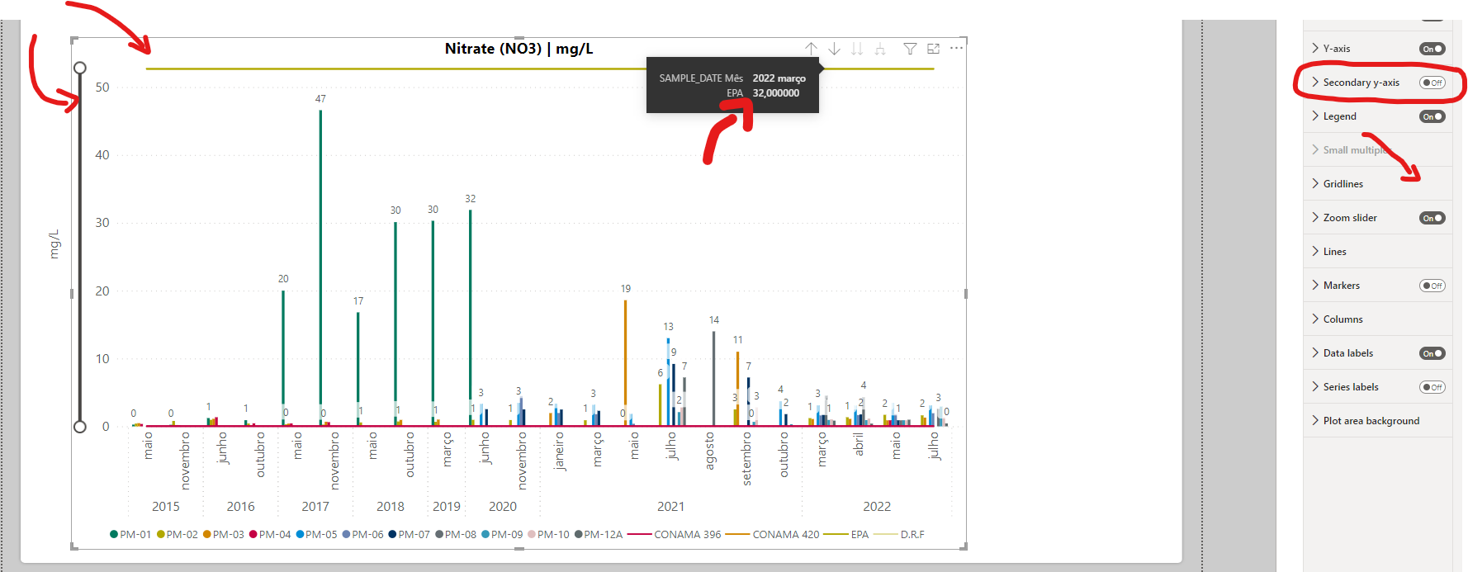1468x572 pixels.
Task: Turn off the Data labels toggle
Action: click(1432, 353)
